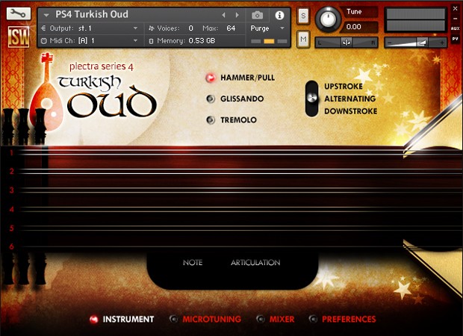463x336 pixels.
Task: Click the pan slider
Action: tap(347, 43)
